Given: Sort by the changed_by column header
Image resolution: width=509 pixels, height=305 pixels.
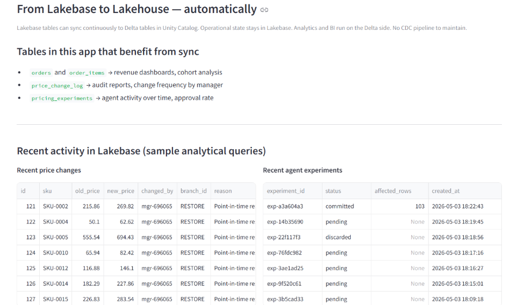Looking at the screenshot, I should pyautogui.click(x=158, y=191).
